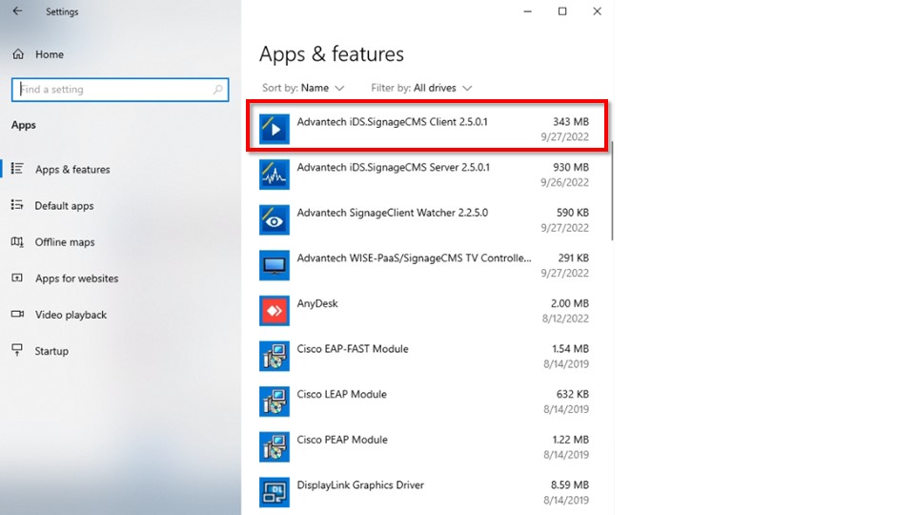This screenshot has width=915, height=515.
Task: Open the Startup settings page
Action: click(51, 351)
